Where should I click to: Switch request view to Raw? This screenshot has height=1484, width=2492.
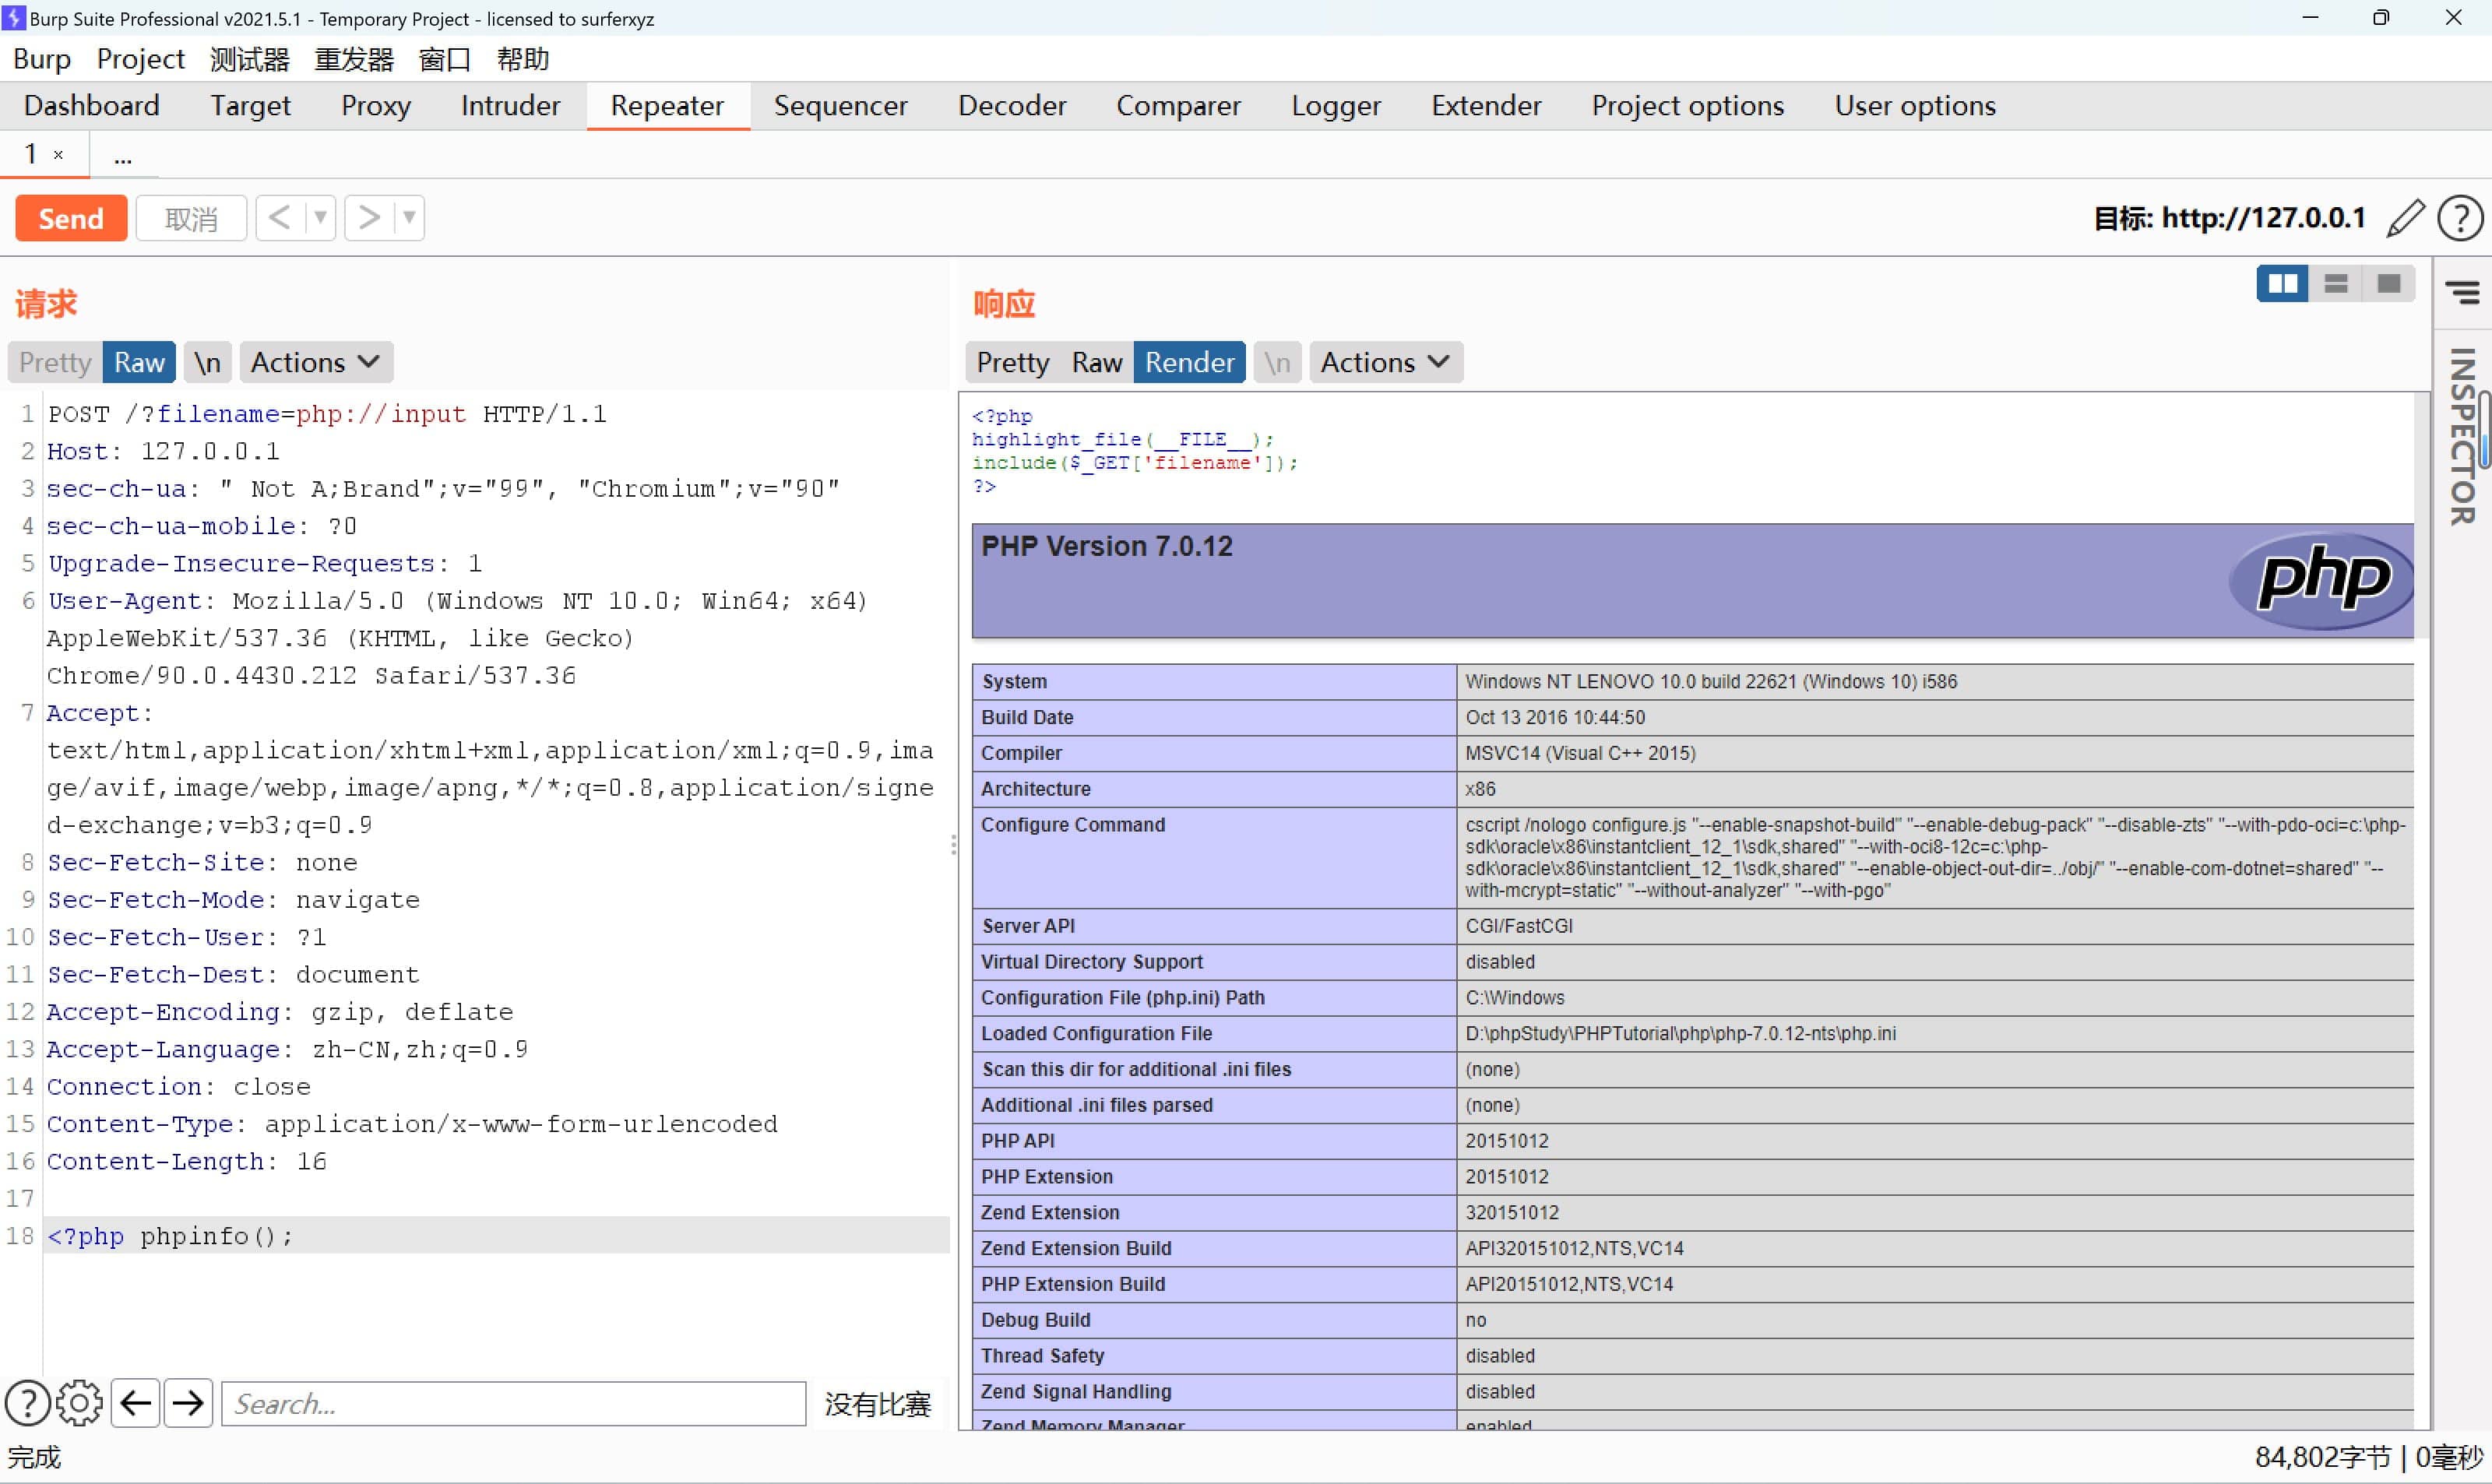pos(139,362)
